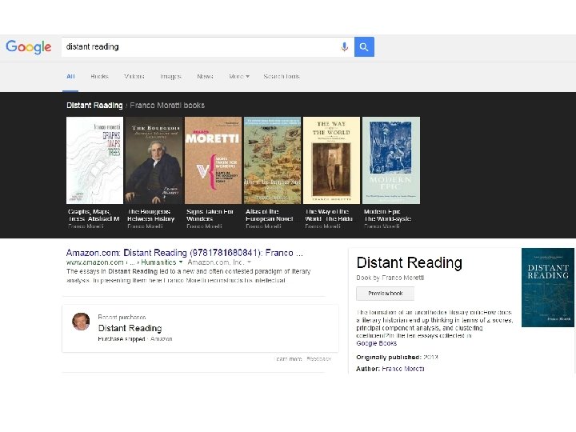
Task: Open the More dropdown menu
Action: click(239, 77)
